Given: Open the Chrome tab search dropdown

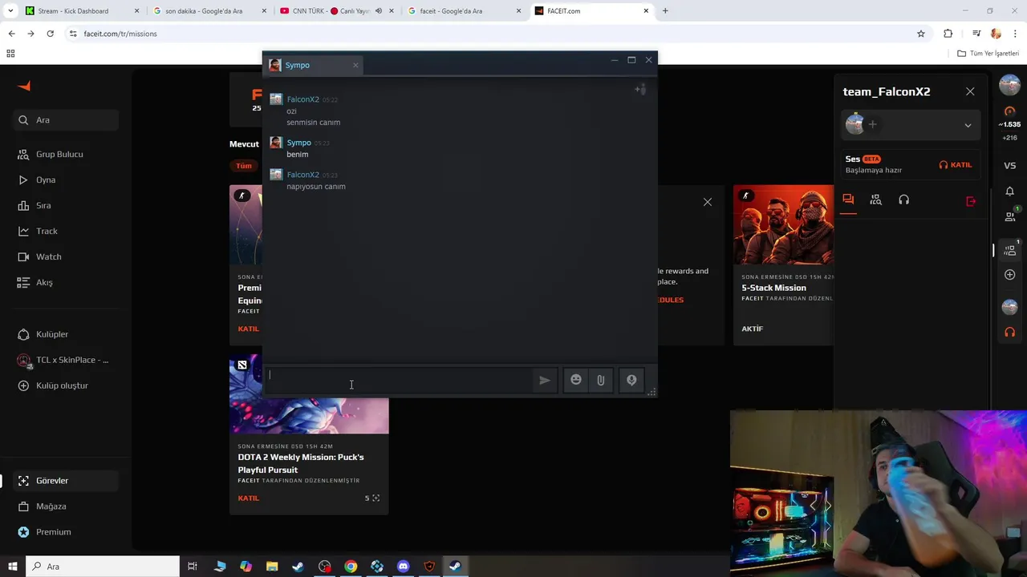Looking at the screenshot, I should [10, 11].
